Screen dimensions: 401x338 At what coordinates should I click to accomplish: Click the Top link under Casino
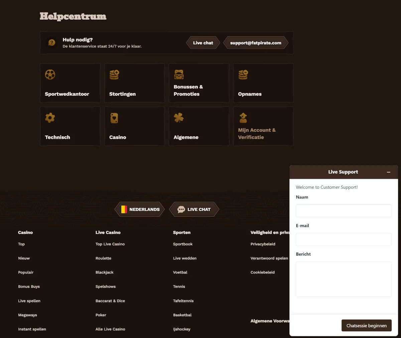coord(21,244)
